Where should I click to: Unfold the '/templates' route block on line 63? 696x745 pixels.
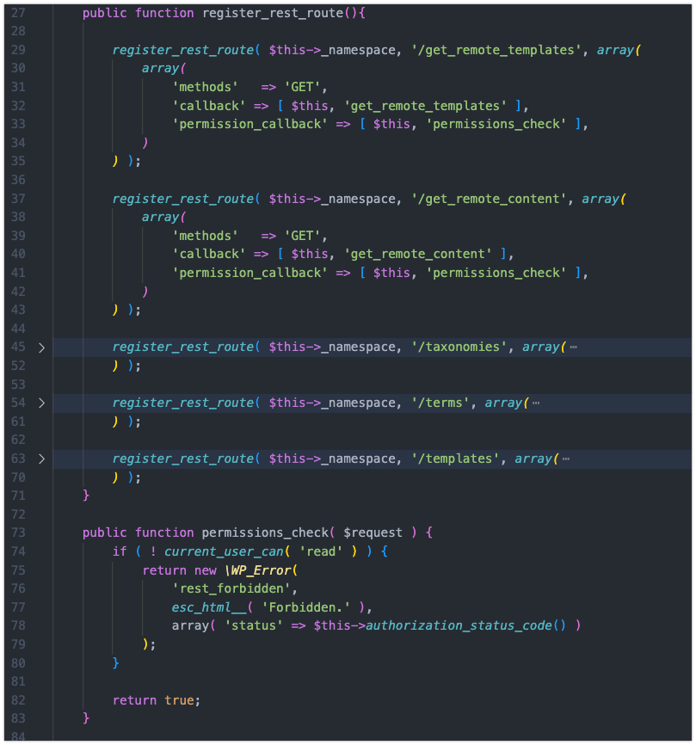tap(40, 459)
